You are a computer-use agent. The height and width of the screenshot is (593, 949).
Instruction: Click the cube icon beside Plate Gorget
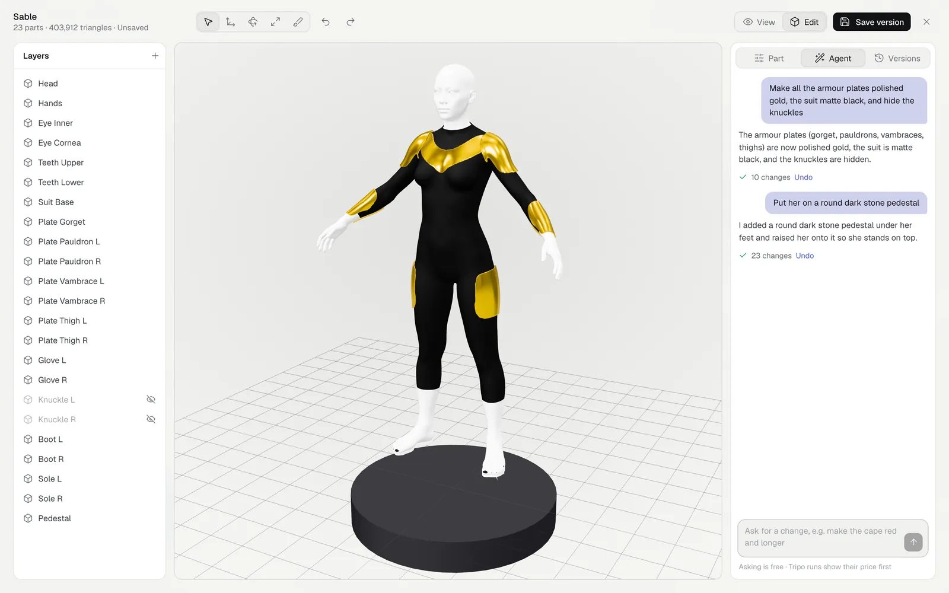[28, 222]
